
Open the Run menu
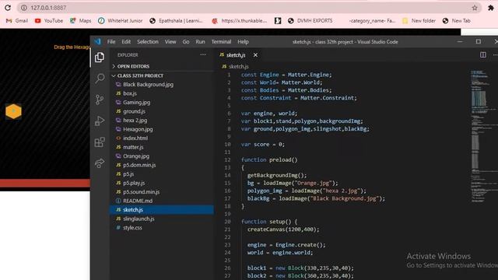(200, 41)
